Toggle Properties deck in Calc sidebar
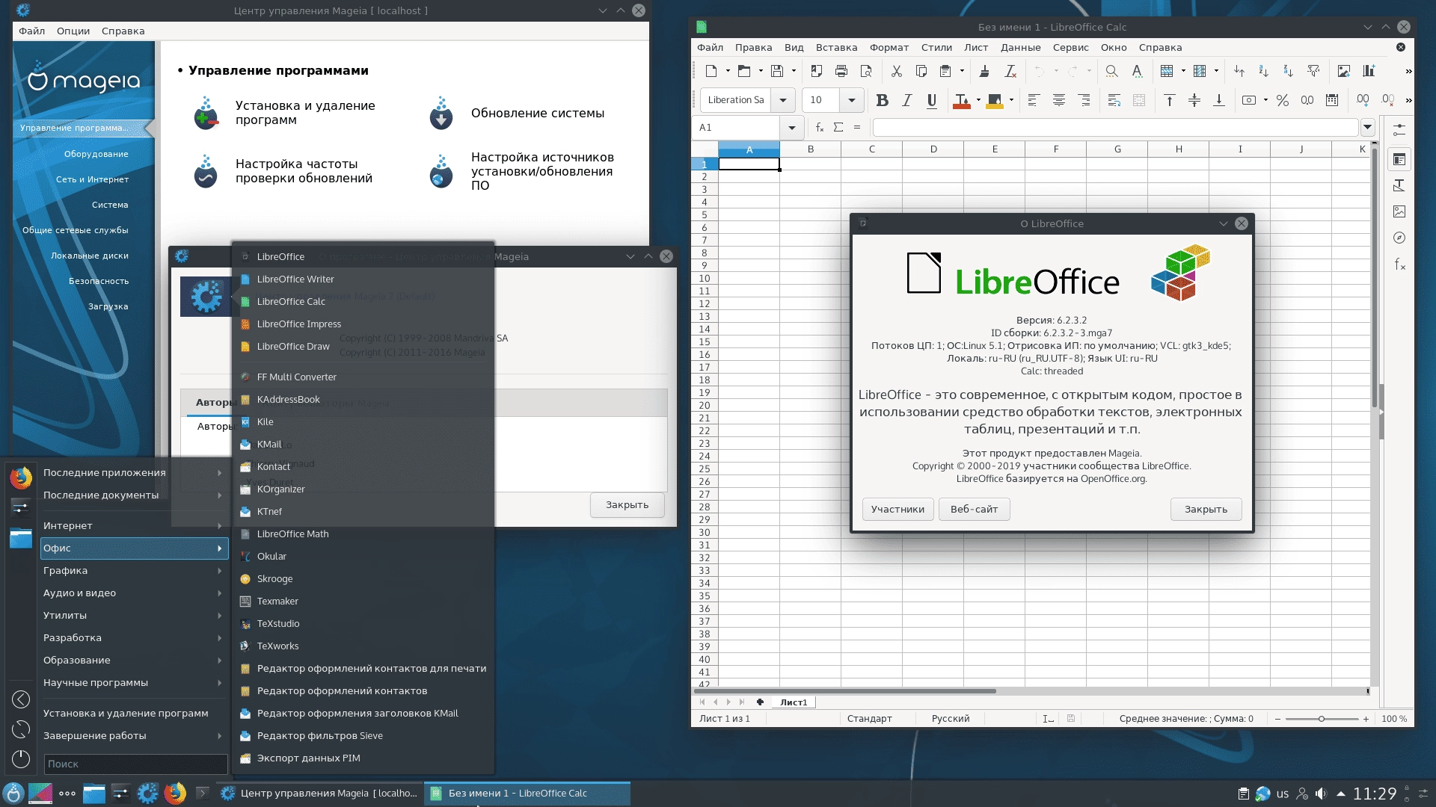This screenshot has height=807, width=1436. 1399,159
